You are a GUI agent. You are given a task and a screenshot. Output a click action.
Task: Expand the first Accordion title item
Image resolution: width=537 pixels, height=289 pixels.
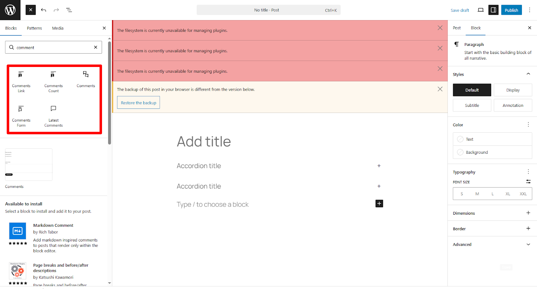[x=379, y=166]
